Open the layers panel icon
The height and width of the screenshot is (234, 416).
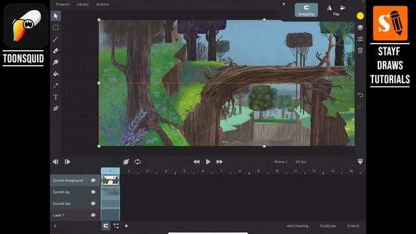coord(360,27)
